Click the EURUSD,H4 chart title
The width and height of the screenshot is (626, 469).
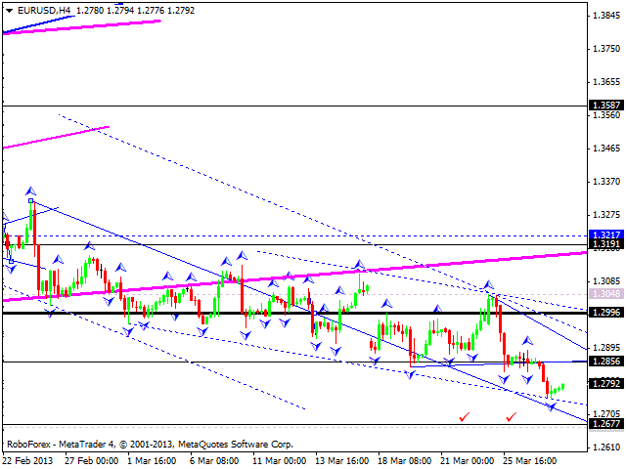[x=45, y=10]
